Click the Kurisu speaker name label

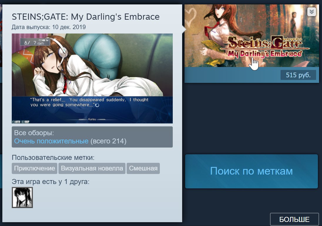click(x=92, y=119)
